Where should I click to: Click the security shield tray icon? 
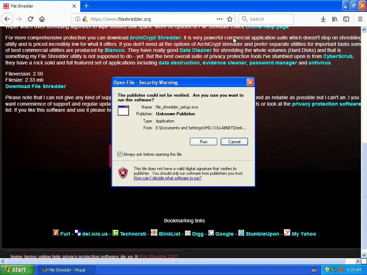coord(327,270)
